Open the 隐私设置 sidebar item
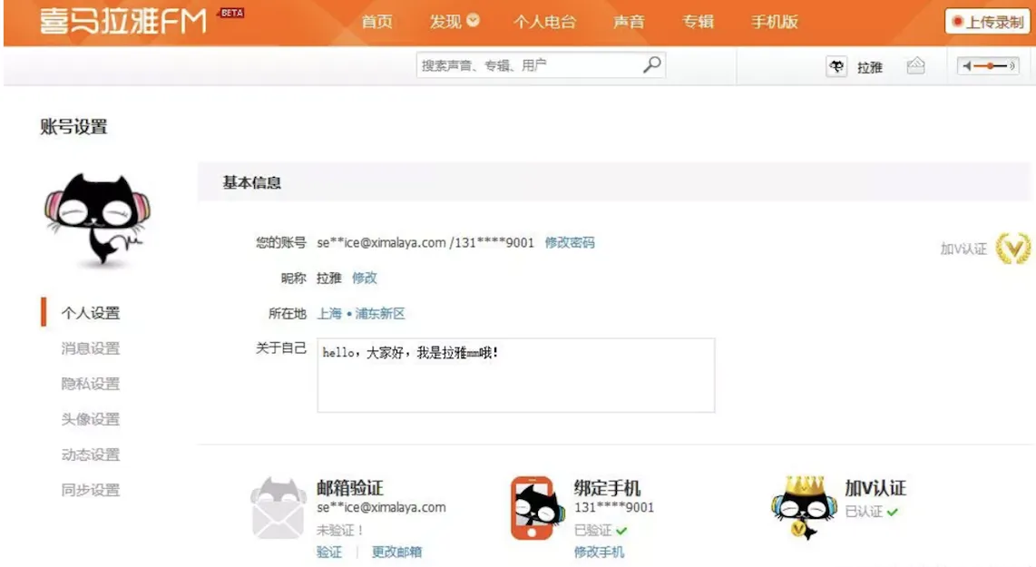Screen dimensions: 1036x567 point(91,384)
